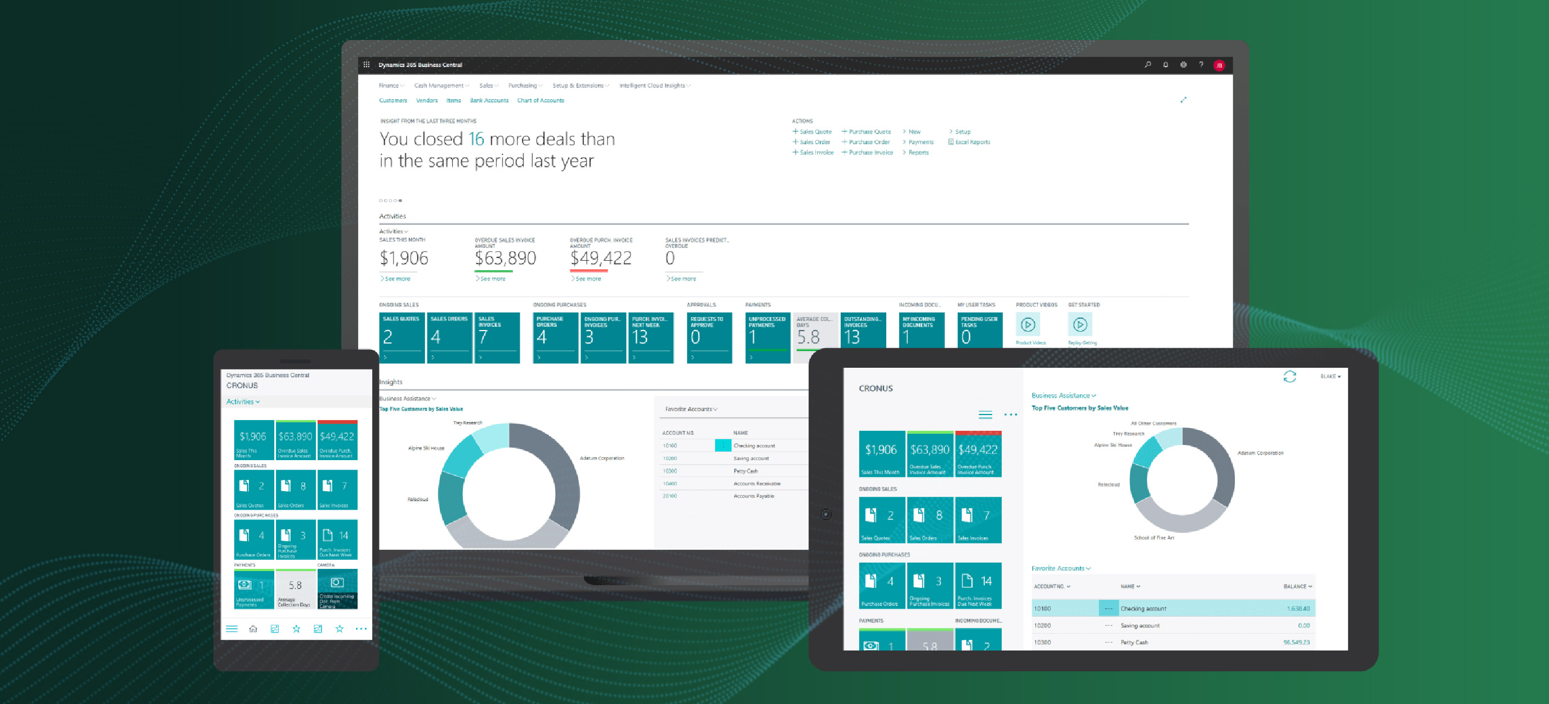Expand Setup & Extensions menu
The width and height of the screenshot is (1549, 704).
(x=581, y=86)
